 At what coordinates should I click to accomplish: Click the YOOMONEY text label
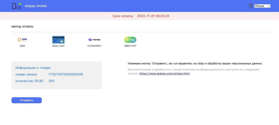coord(94,46)
